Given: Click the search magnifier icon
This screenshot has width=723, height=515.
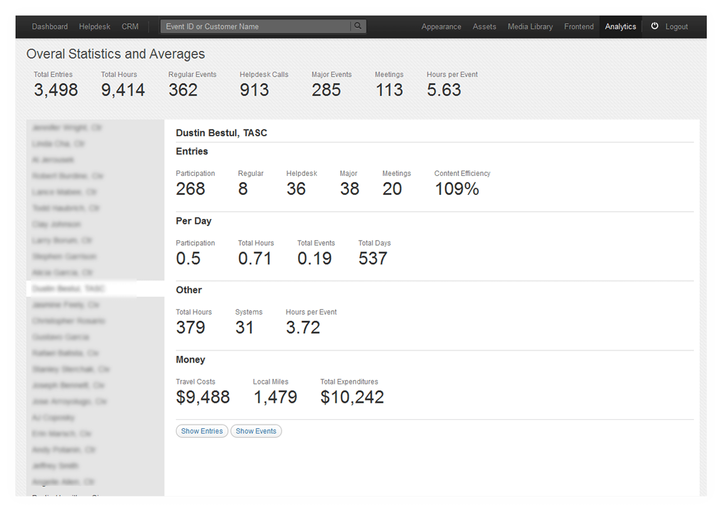Looking at the screenshot, I should (x=358, y=26).
